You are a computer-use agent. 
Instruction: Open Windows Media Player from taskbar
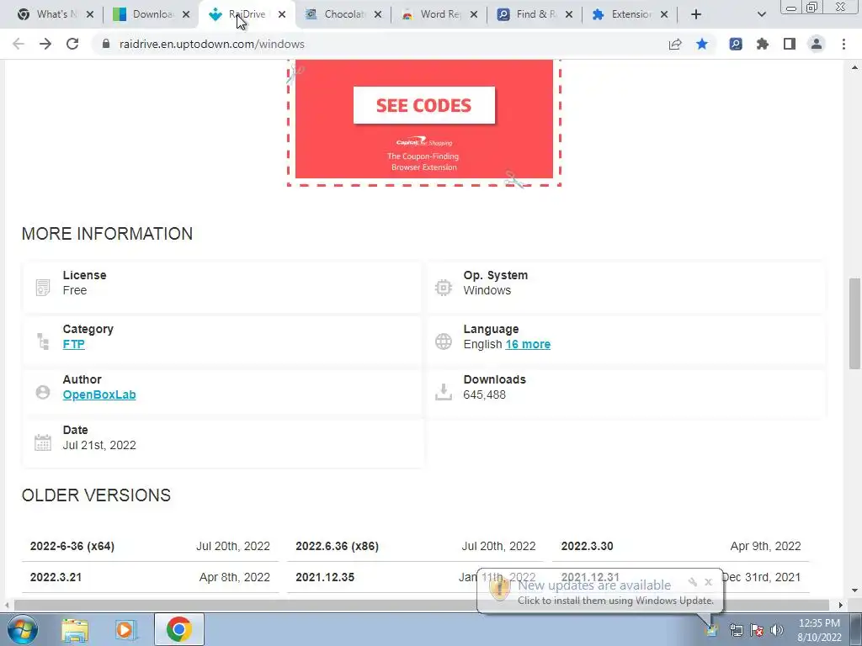tap(125, 630)
